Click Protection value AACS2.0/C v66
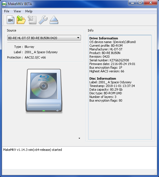159x177 pixels. click(35, 57)
